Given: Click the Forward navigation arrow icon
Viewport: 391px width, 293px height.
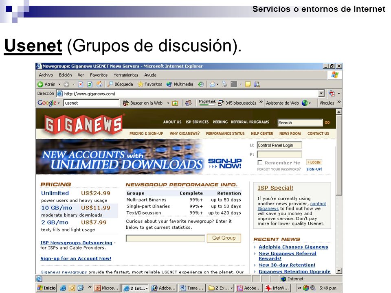Looking at the screenshot, I should [x=66, y=85].
